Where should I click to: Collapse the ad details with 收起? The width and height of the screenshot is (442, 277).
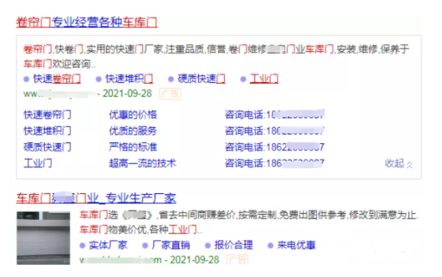(399, 164)
